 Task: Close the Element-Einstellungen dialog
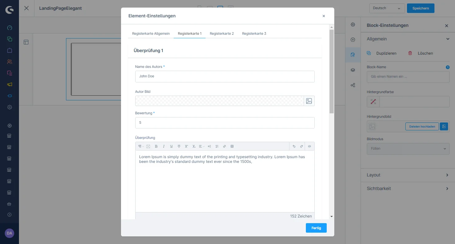click(x=324, y=16)
